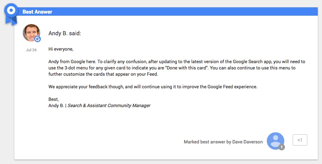Click the Marked best answer by label
Image resolution: width=322 pixels, height=164 pixels.
pyautogui.click(x=207, y=142)
